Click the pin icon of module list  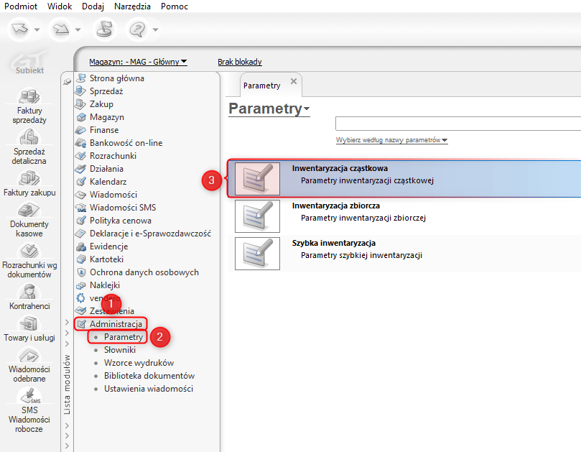pyautogui.click(x=67, y=82)
